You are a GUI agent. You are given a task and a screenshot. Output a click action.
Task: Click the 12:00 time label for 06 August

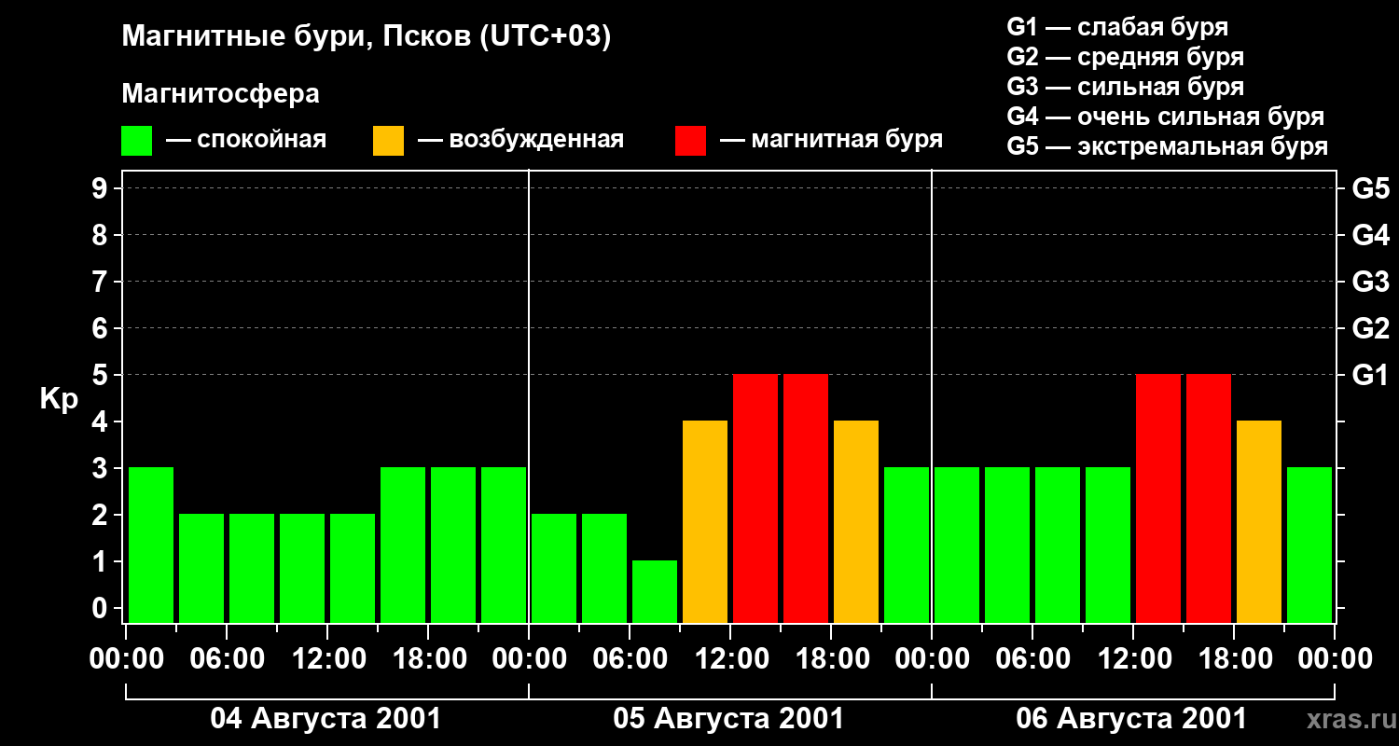tap(1133, 659)
